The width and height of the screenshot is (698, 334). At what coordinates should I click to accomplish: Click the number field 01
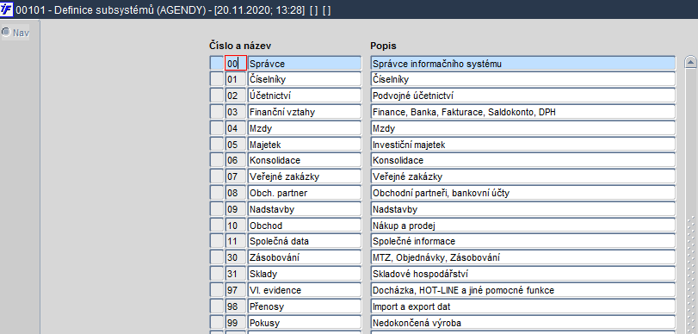[x=236, y=79]
